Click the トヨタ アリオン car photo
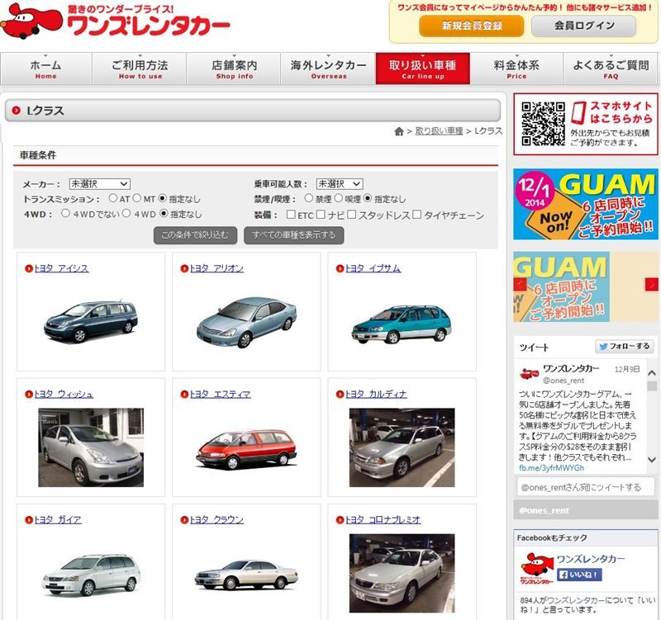The image size is (661, 620). click(246, 322)
